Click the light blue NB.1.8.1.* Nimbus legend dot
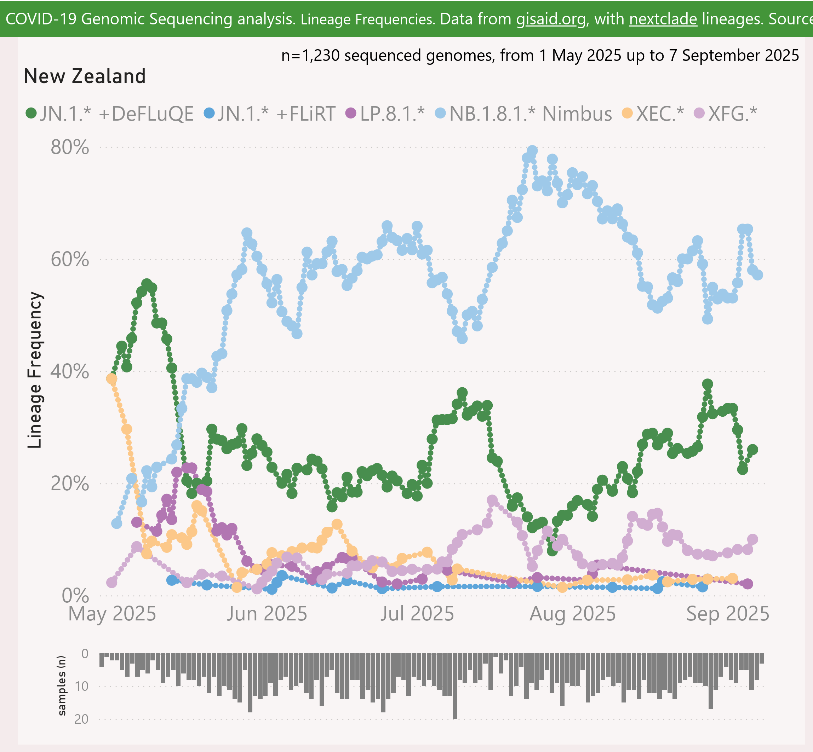813x752 pixels. pos(441,113)
